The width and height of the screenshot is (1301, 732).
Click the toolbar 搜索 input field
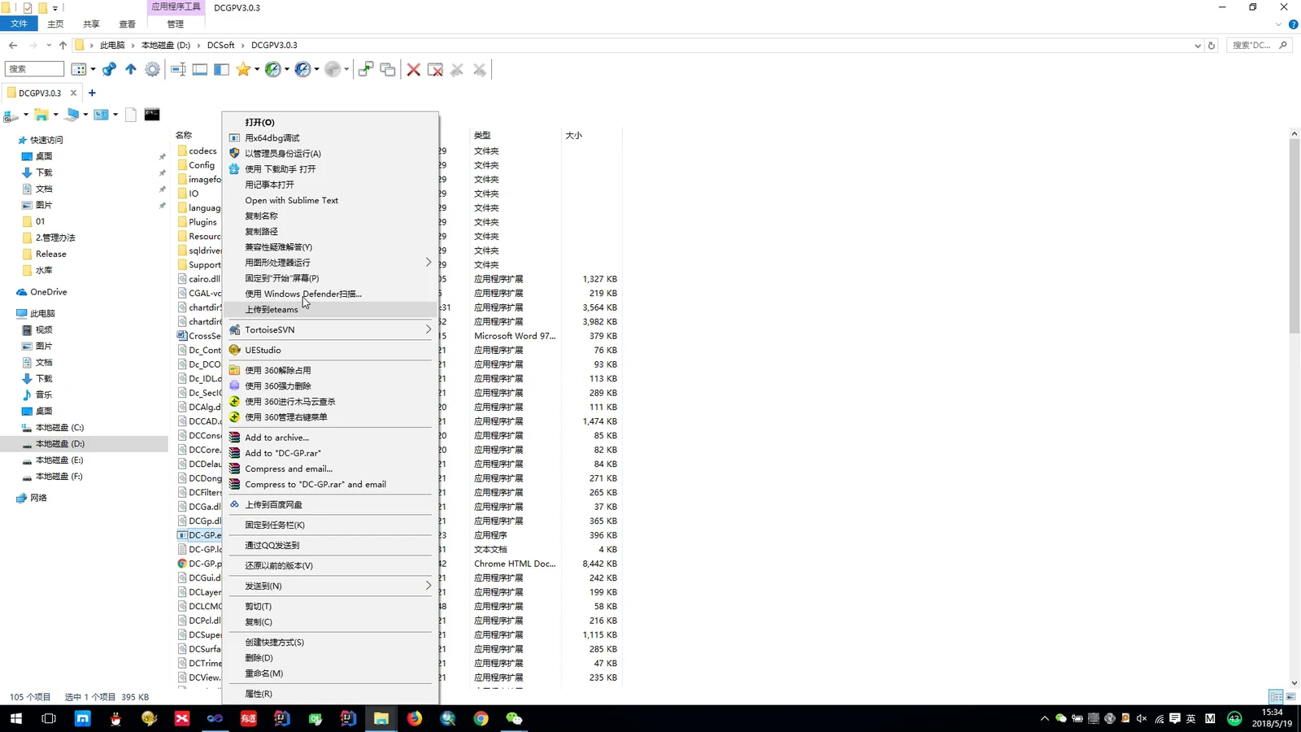[34, 69]
